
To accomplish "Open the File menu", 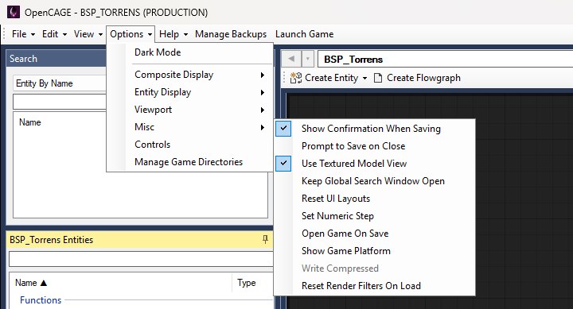I will [x=23, y=34].
